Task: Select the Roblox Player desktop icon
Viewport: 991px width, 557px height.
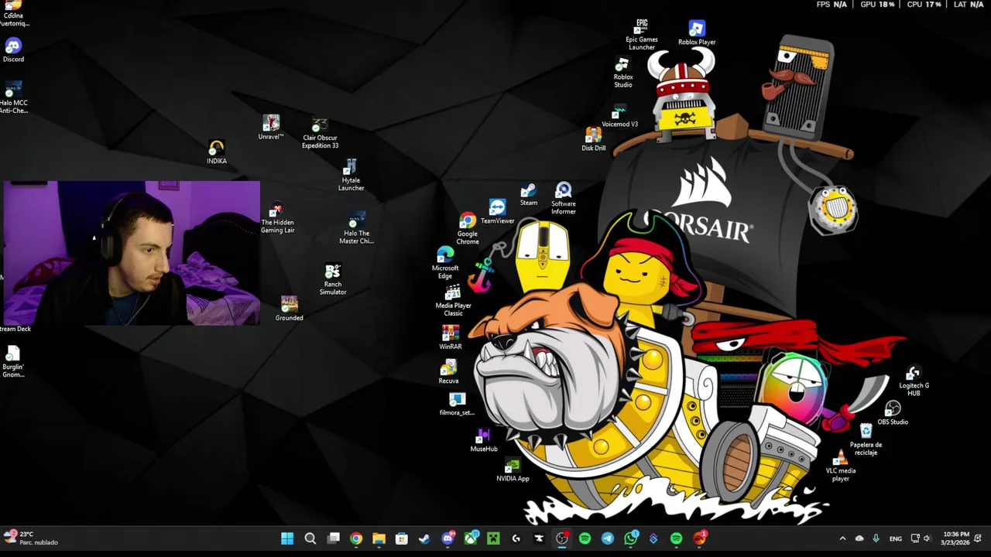Action: (697, 33)
